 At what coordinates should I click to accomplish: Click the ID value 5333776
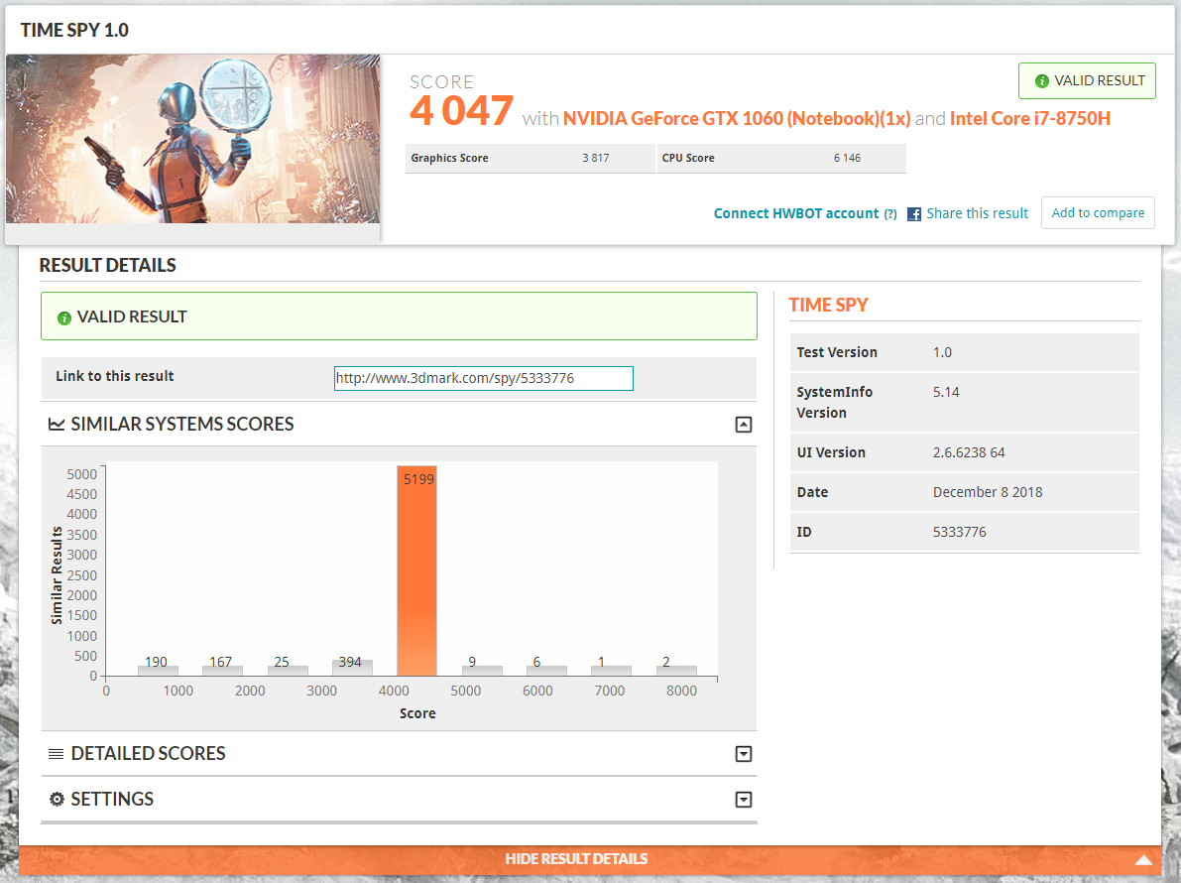click(x=959, y=532)
